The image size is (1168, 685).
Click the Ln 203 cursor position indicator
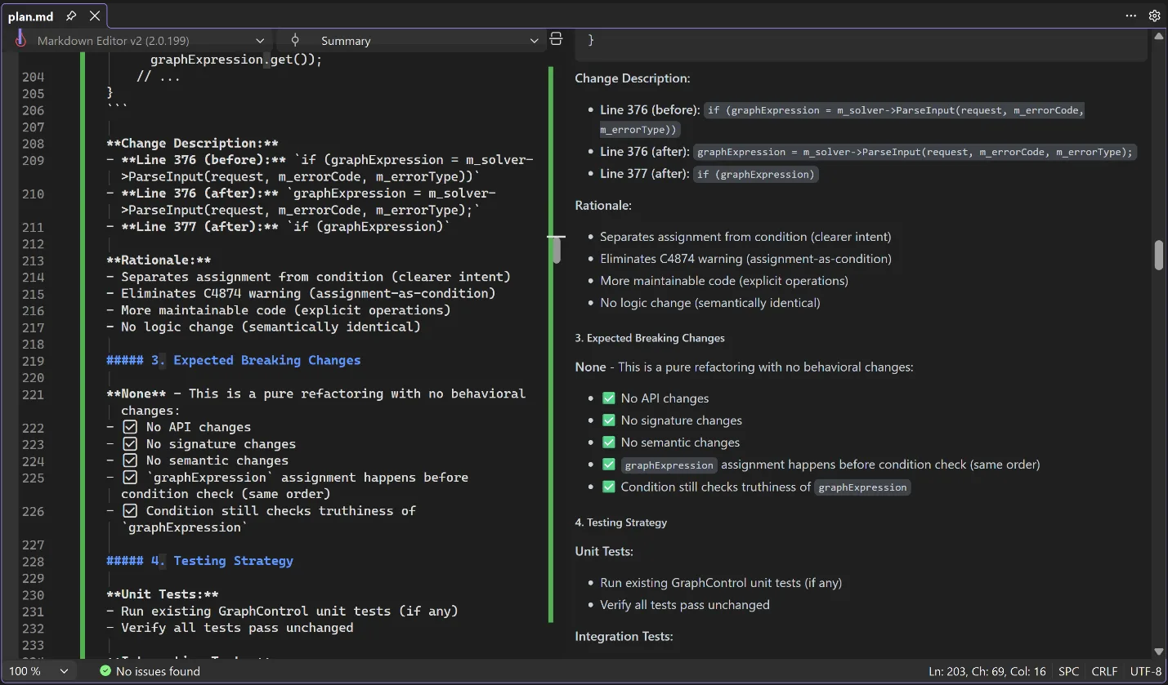(987, 670)
